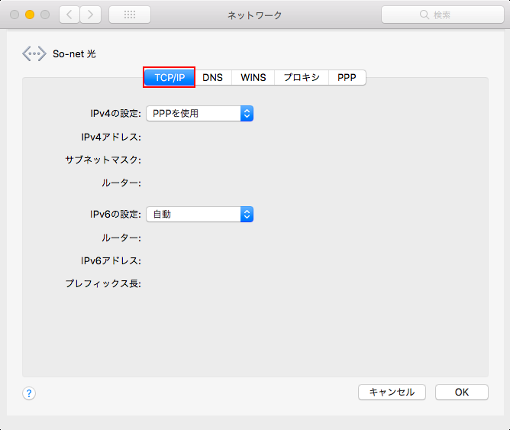This screenshot has height=430, width=510.
Task: Switch to the プロキシ tab
Action: tap(302, 77)
